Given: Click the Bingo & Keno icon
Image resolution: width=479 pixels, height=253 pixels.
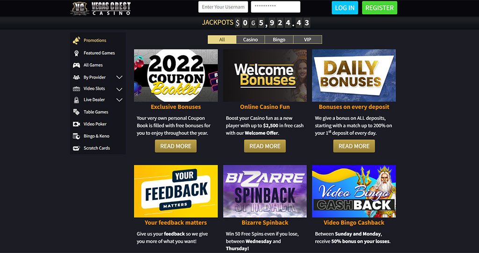Looking at the screenshot, I should point(76,136).
